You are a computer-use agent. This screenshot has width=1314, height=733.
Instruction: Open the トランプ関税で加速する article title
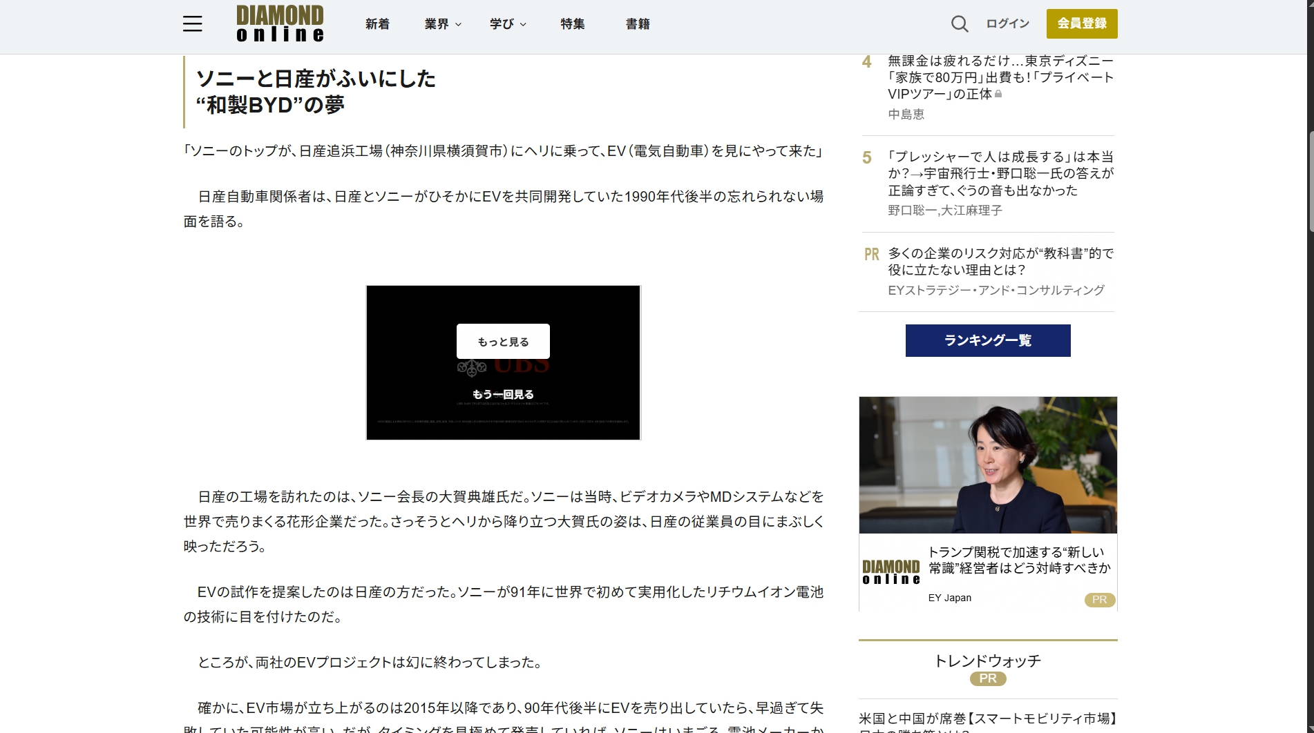(x=1019, y=560)
